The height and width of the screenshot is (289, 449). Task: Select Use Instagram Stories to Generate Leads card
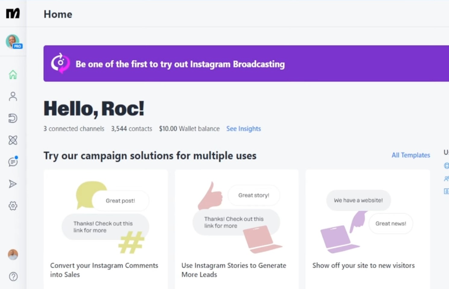(237, 229)
